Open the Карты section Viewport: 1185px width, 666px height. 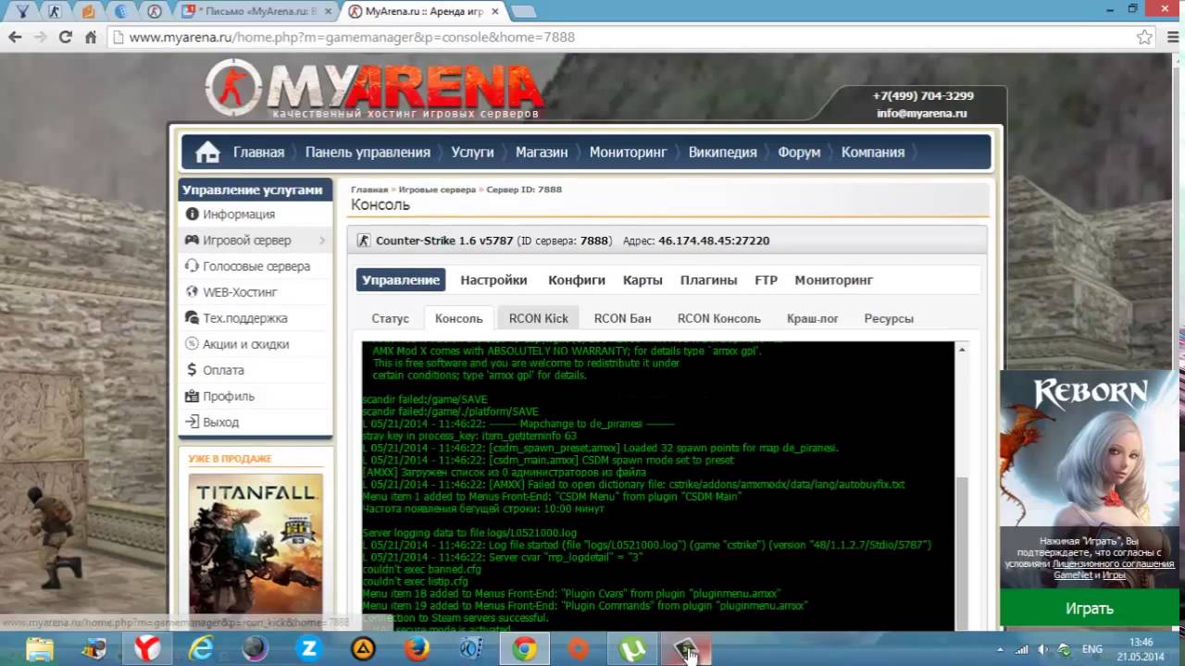[x=642, y=279]
